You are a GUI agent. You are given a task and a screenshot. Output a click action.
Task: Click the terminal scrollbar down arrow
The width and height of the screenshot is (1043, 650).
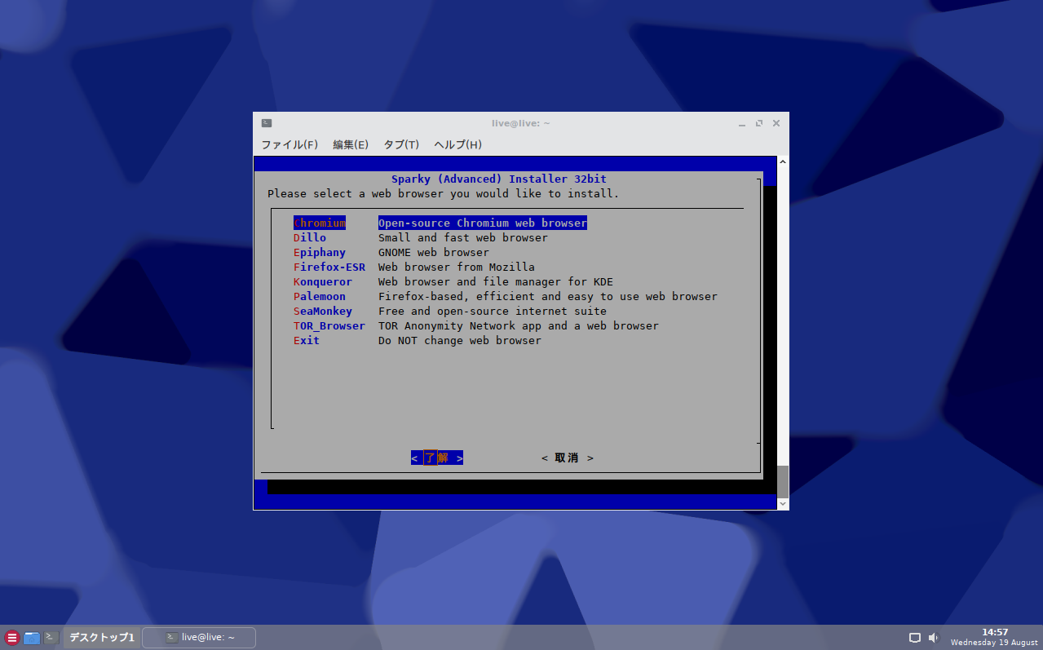coord(783,504)
